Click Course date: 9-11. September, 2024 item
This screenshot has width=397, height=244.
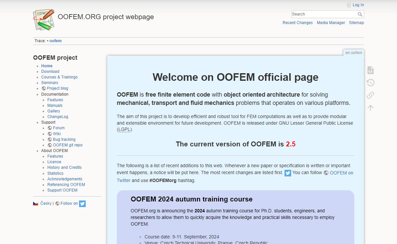[182, 237]
